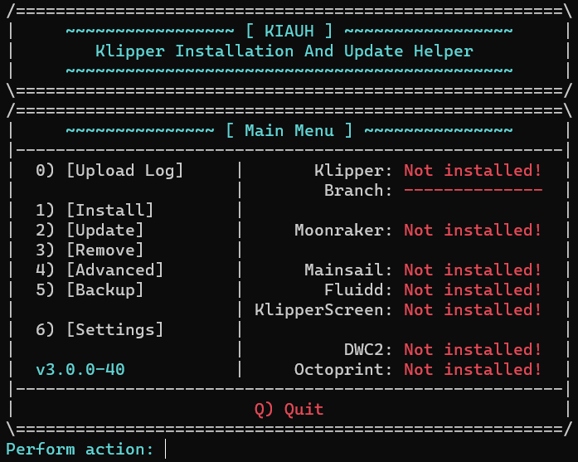The height and width of the screenshot is (462, 578).
Task: Click the Main Menu heading
Action: [x=289, y=130]
